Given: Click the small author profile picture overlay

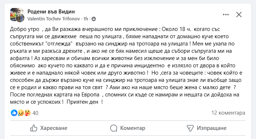Looking at the screenshot, I should 20,18.
